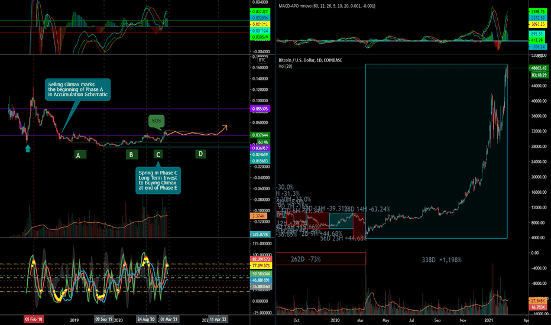
Task: Click the purple 0.085305 price label
Action: [260, 109]
